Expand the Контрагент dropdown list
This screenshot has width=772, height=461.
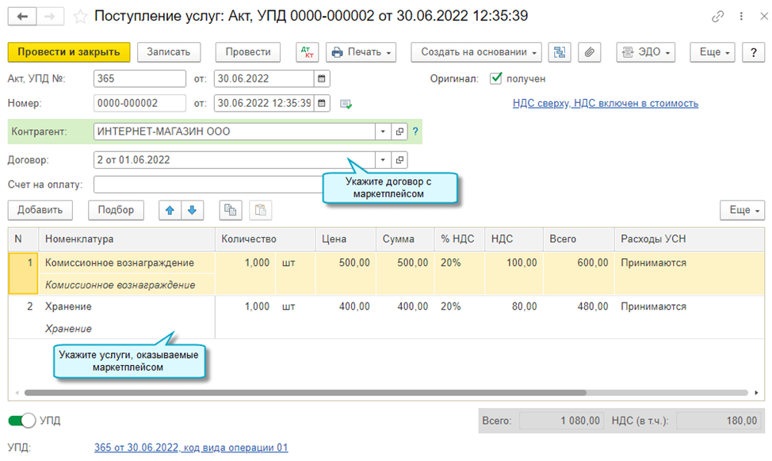tap(383, 131)
